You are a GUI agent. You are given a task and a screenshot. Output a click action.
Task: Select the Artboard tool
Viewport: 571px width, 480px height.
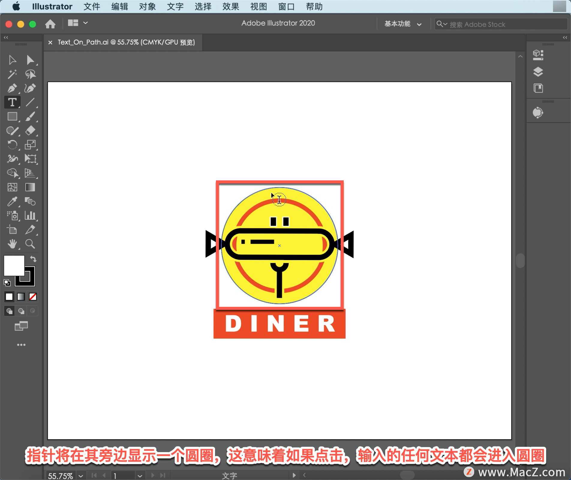click(x=12, y=230)
